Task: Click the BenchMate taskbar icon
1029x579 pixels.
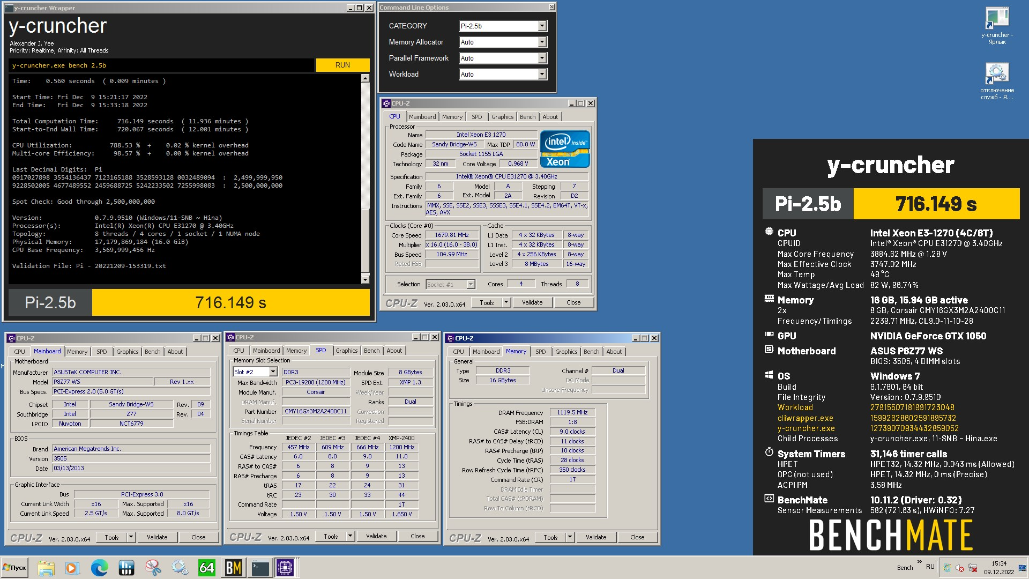Action: [x=233, y=567]
